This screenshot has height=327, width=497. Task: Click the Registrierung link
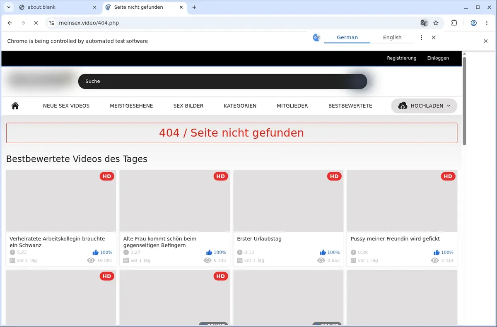tap(402, 58)
